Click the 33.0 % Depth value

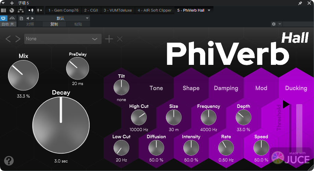tap(243, 130)
